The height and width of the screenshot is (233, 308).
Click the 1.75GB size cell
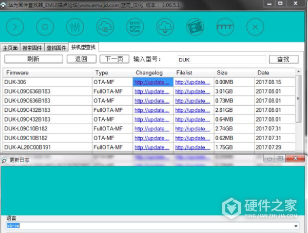235,147
